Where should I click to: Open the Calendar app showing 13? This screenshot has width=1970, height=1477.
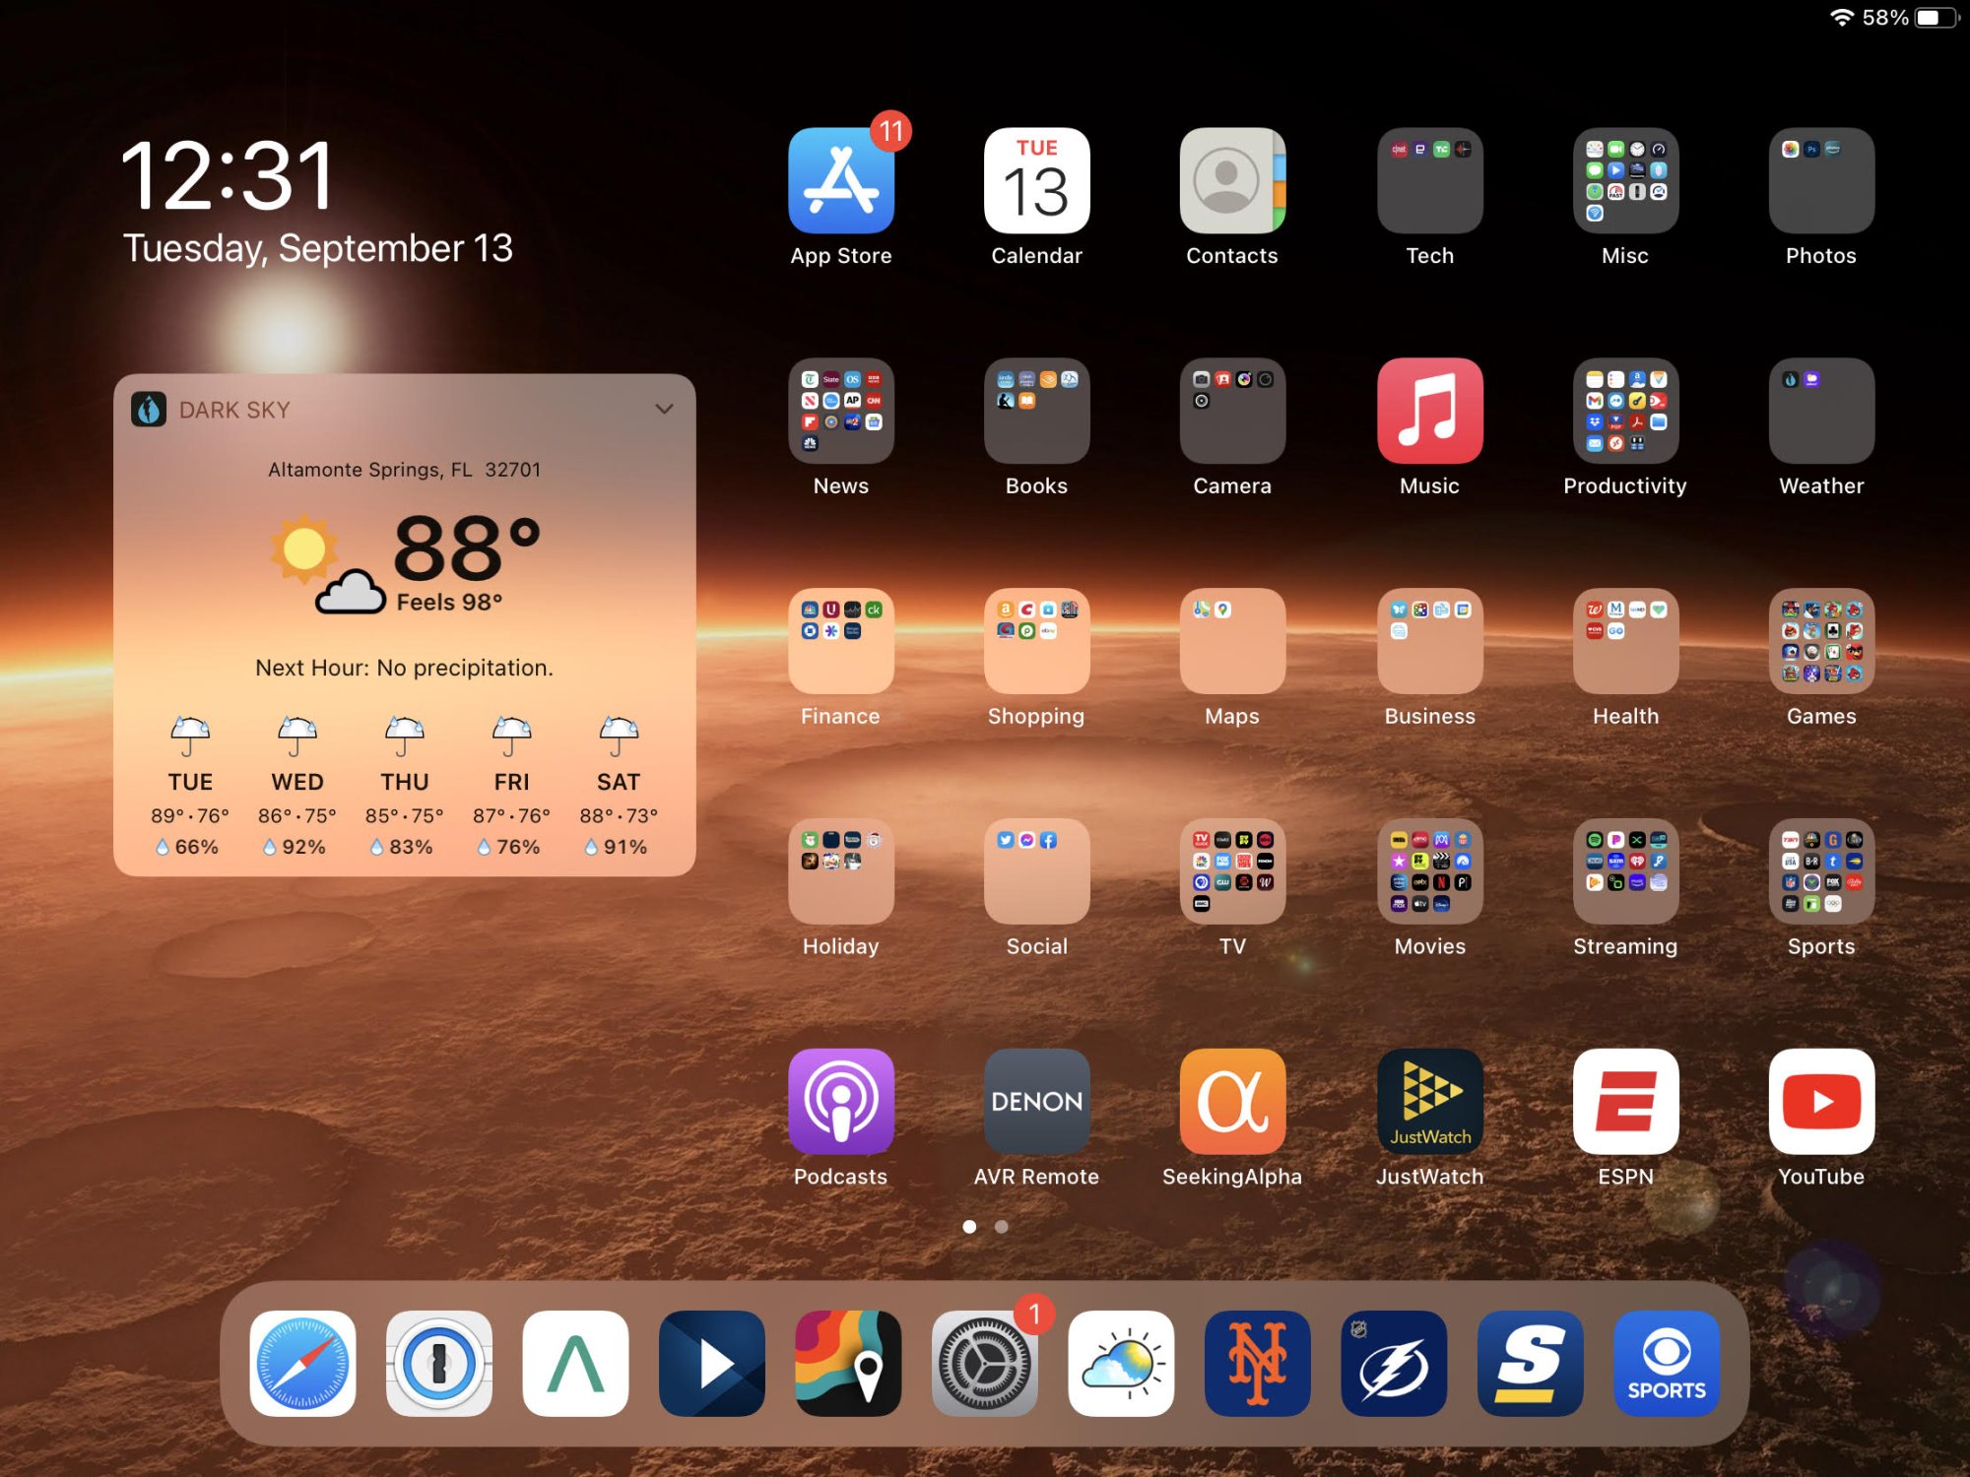[1036, 181]
